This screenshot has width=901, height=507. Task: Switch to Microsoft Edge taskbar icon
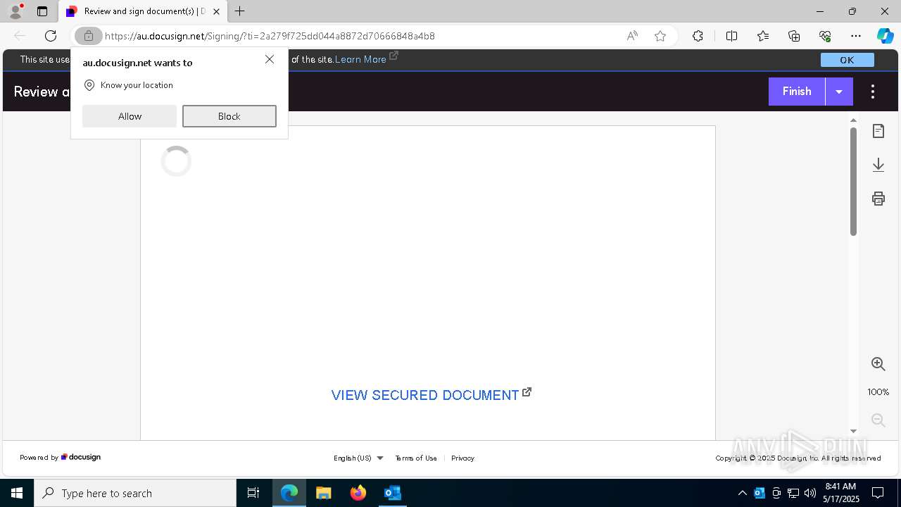tap(289, 493)
